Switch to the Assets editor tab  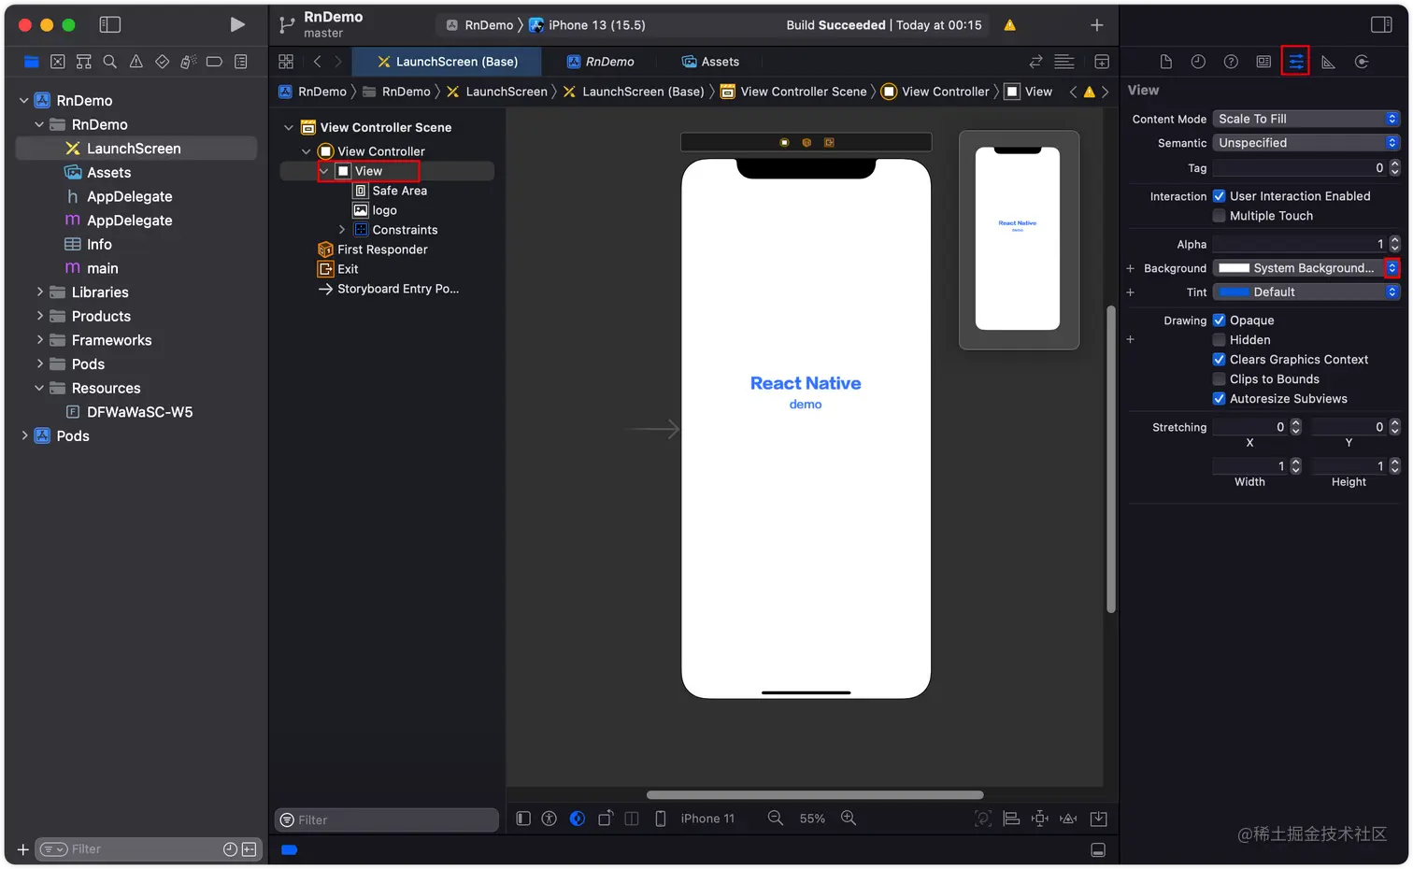click(710, 62)
